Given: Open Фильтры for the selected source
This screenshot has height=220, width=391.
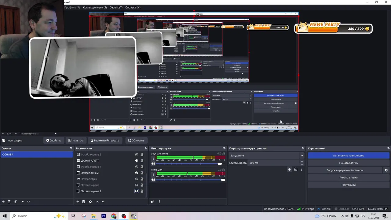Looking at the screenshot, I should (x=76, y=141).
